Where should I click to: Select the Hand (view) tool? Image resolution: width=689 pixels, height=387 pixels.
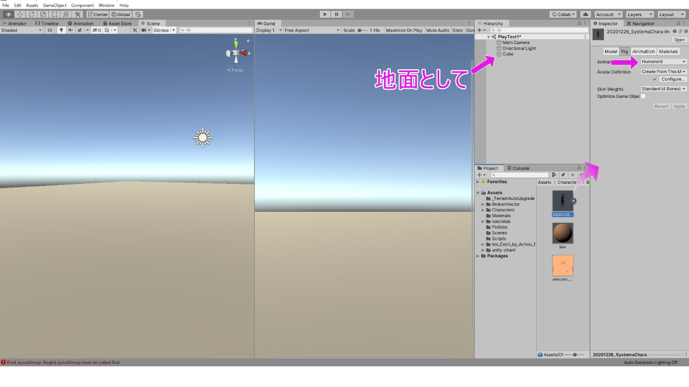point(8,15)
